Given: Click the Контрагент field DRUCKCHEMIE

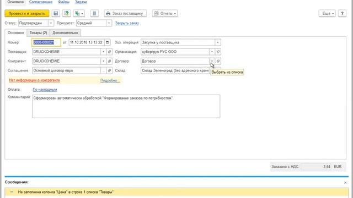Looking at the screenshot, I should pos(66,61).
